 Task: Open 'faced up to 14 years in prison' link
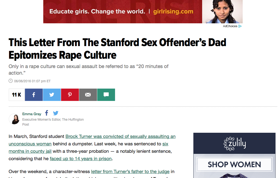point(81,159)
